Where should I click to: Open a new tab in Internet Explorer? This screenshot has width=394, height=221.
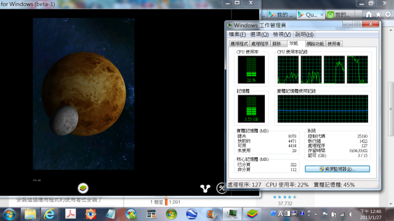(x=358, y=15)
